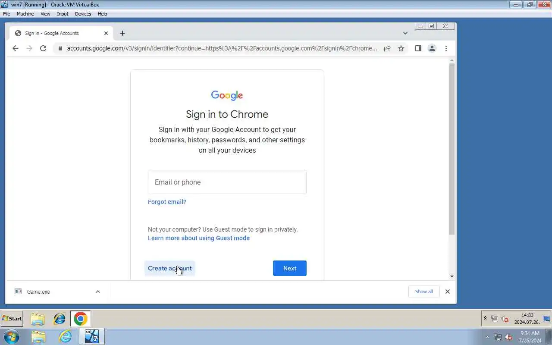
Task: Launch Internet Explorer in the guest taskbar
Action: pos(60,319)
